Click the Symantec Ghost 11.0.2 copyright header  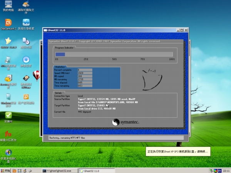click(x=105, y=42)
